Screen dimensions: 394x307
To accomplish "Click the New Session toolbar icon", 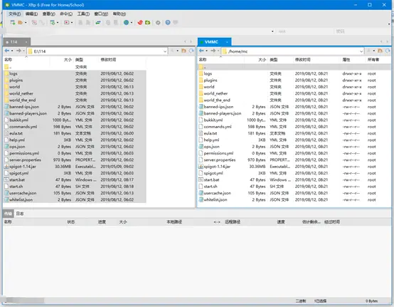I will click(x=12, y=23).
